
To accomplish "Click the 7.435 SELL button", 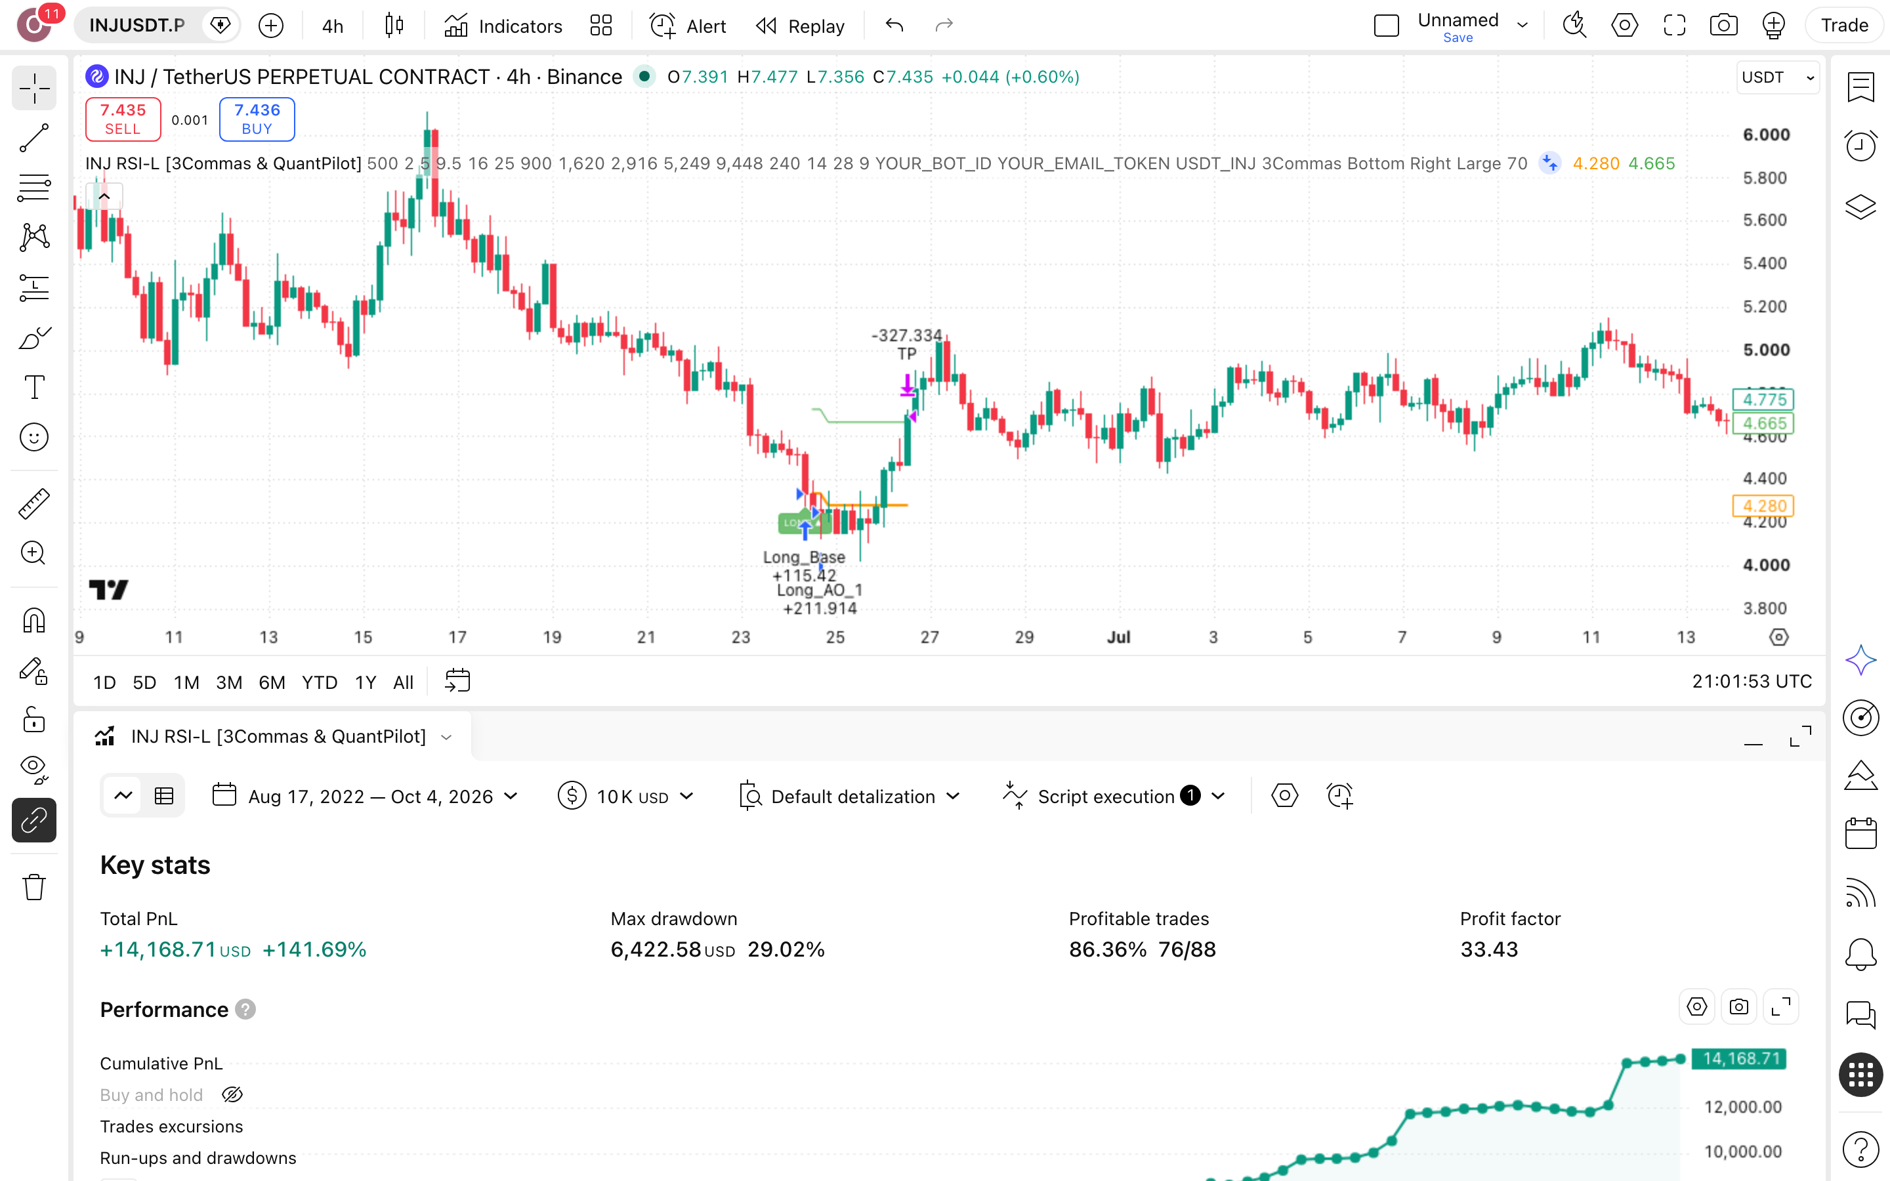I will 123,119.
